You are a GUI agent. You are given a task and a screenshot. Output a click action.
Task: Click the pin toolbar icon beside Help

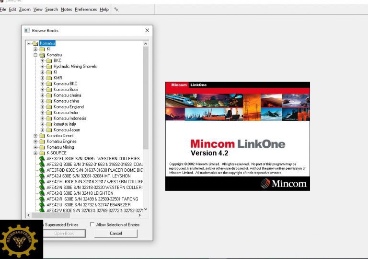[116, 10]
